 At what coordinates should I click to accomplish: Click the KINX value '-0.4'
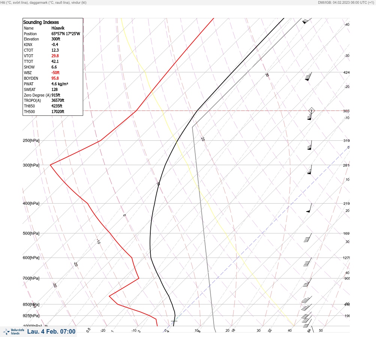(55, 45)
